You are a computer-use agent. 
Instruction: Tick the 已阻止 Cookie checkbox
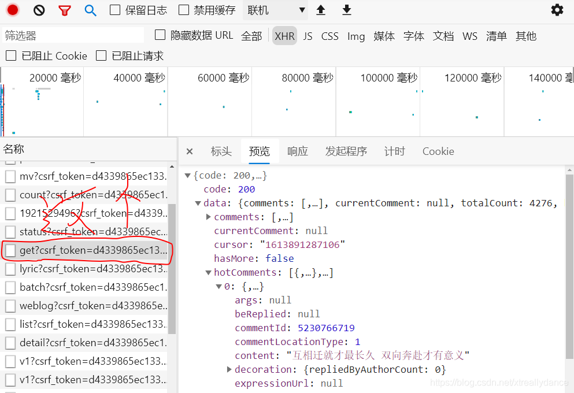[x=11, y=55]
